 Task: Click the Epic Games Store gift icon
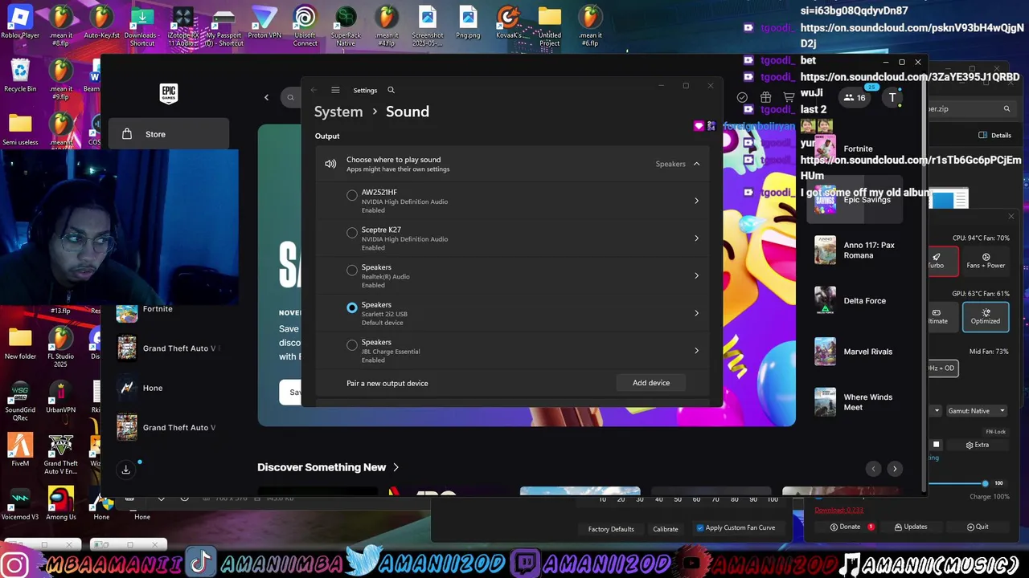click(x=765, y=97)
